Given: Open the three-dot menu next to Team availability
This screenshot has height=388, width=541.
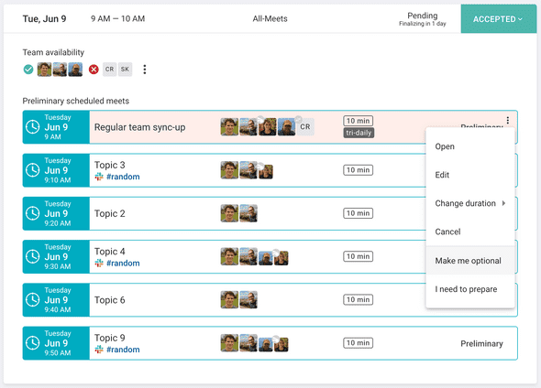Looking at the screenshot, I should pos(145,70).
